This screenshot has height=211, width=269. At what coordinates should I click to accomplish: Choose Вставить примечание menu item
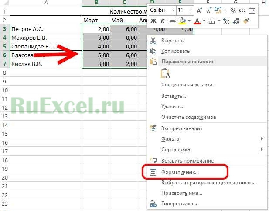click(208, 161)
